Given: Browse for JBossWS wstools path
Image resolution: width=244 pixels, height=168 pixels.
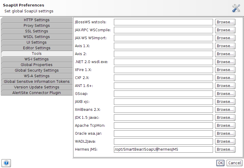Looking at the screenshot, I should (x=225, y=22).
